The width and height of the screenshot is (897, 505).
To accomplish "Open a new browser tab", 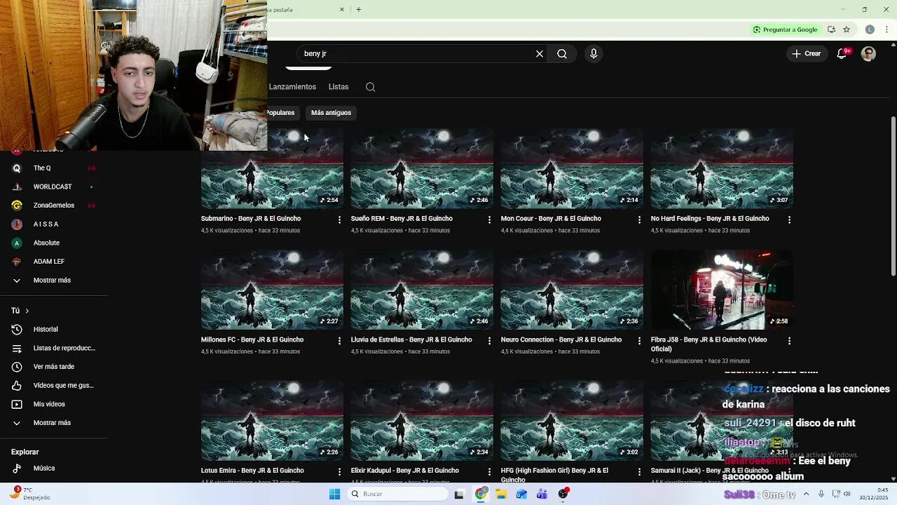I will pos(358,10).
